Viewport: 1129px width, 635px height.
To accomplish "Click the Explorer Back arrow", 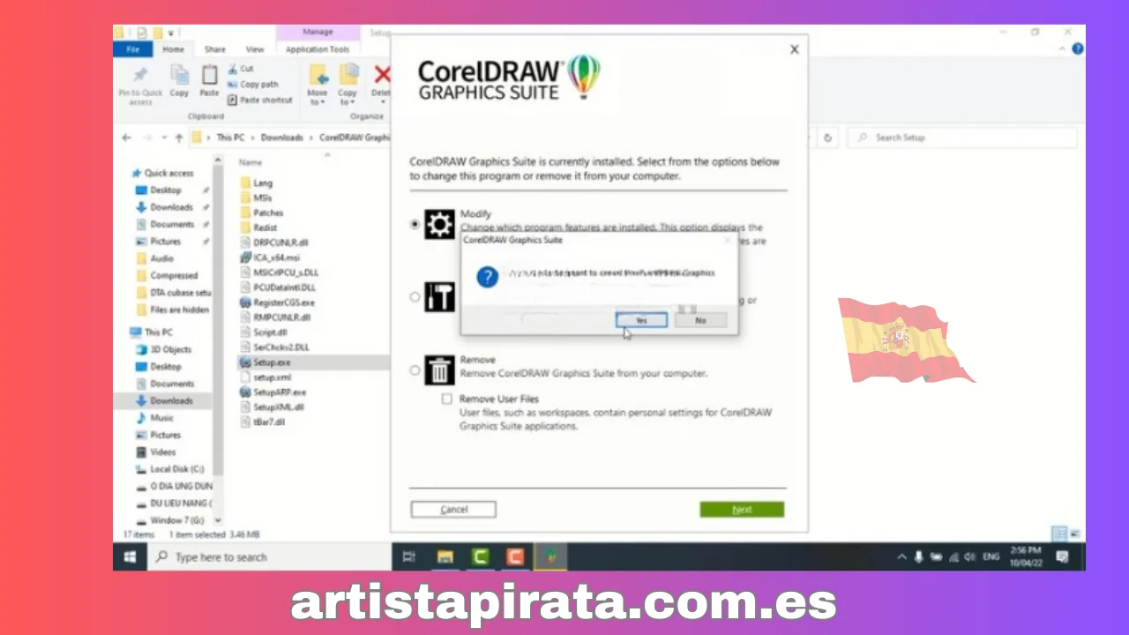I will (x=126, y=138).
